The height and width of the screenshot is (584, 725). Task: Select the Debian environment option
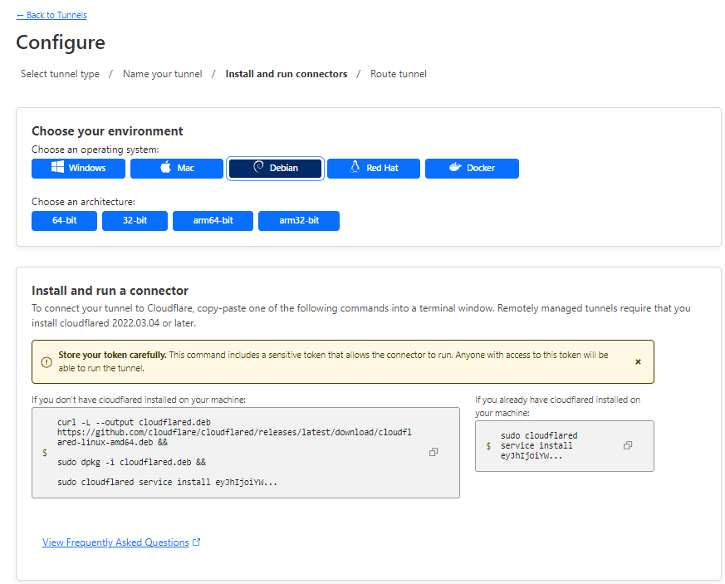pos(275,168)
